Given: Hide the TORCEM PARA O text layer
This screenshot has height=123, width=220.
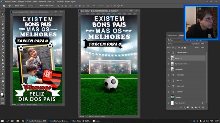Looking at the screenshot, I should click(x=168, y=53).
